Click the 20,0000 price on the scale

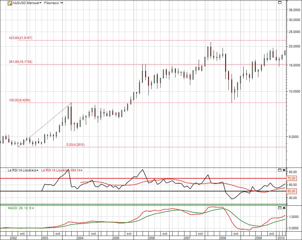[294, 47]
